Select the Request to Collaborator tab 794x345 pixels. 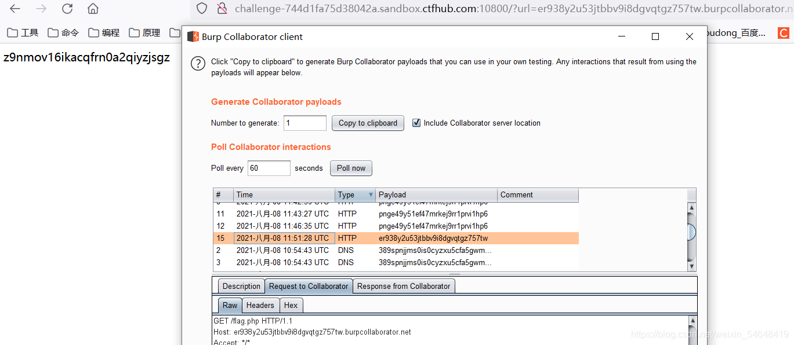point(309,286)
